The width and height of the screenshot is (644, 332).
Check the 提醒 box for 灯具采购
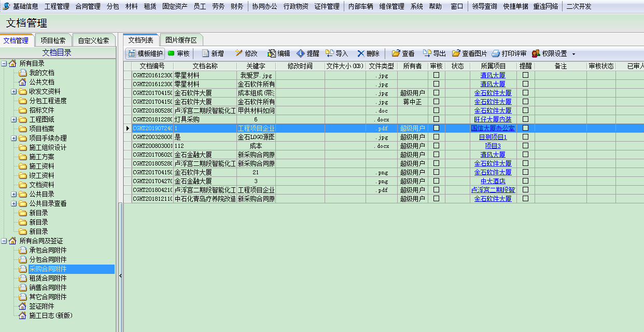pyautogui.click(x=526, y=119)
